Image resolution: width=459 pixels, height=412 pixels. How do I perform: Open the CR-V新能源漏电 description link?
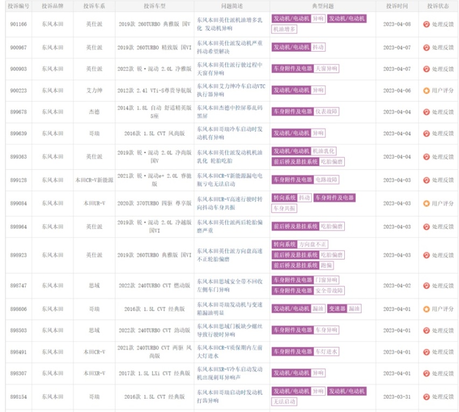(x=229, y=180)
